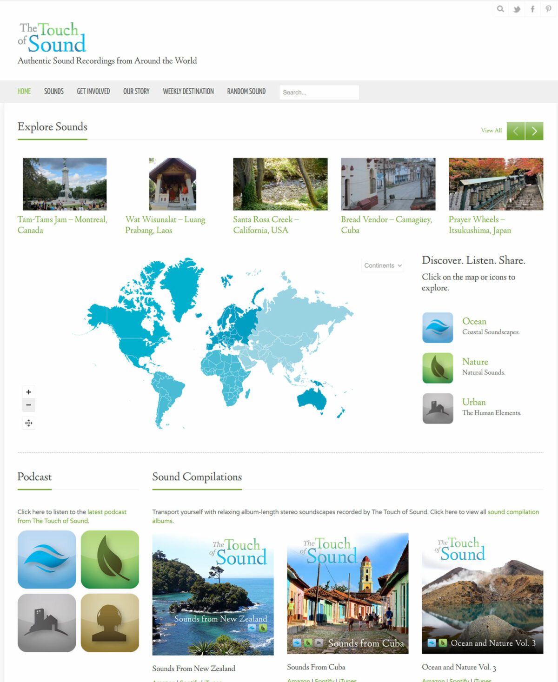Click the Urban text link

pyautogui.click(x=474, y=402)
